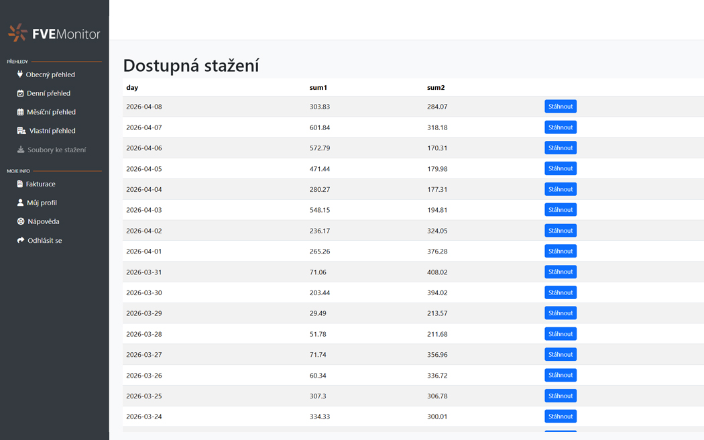Image resolution: width=704 pixels, height=440 pixels.
Task: Click the calendar icon beside Měsíční přehled
Action: [21, 112]
